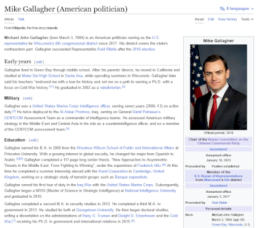Open the Mater Dei High School link
This screenshot has height=228, width=259.
click(x=41, y=76)
